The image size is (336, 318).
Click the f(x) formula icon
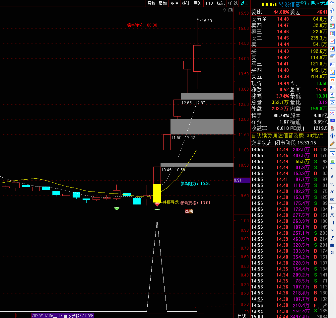pos(332,95)
